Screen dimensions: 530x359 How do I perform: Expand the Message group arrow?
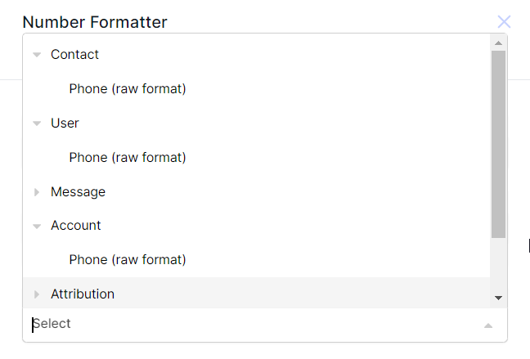[37, 192]
